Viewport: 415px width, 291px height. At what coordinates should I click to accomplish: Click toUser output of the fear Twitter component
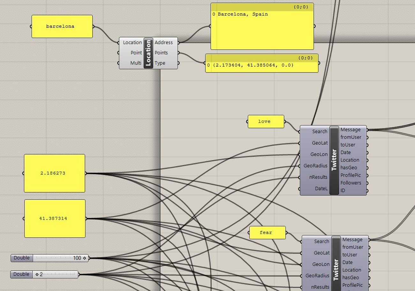(x=350, y=255)
